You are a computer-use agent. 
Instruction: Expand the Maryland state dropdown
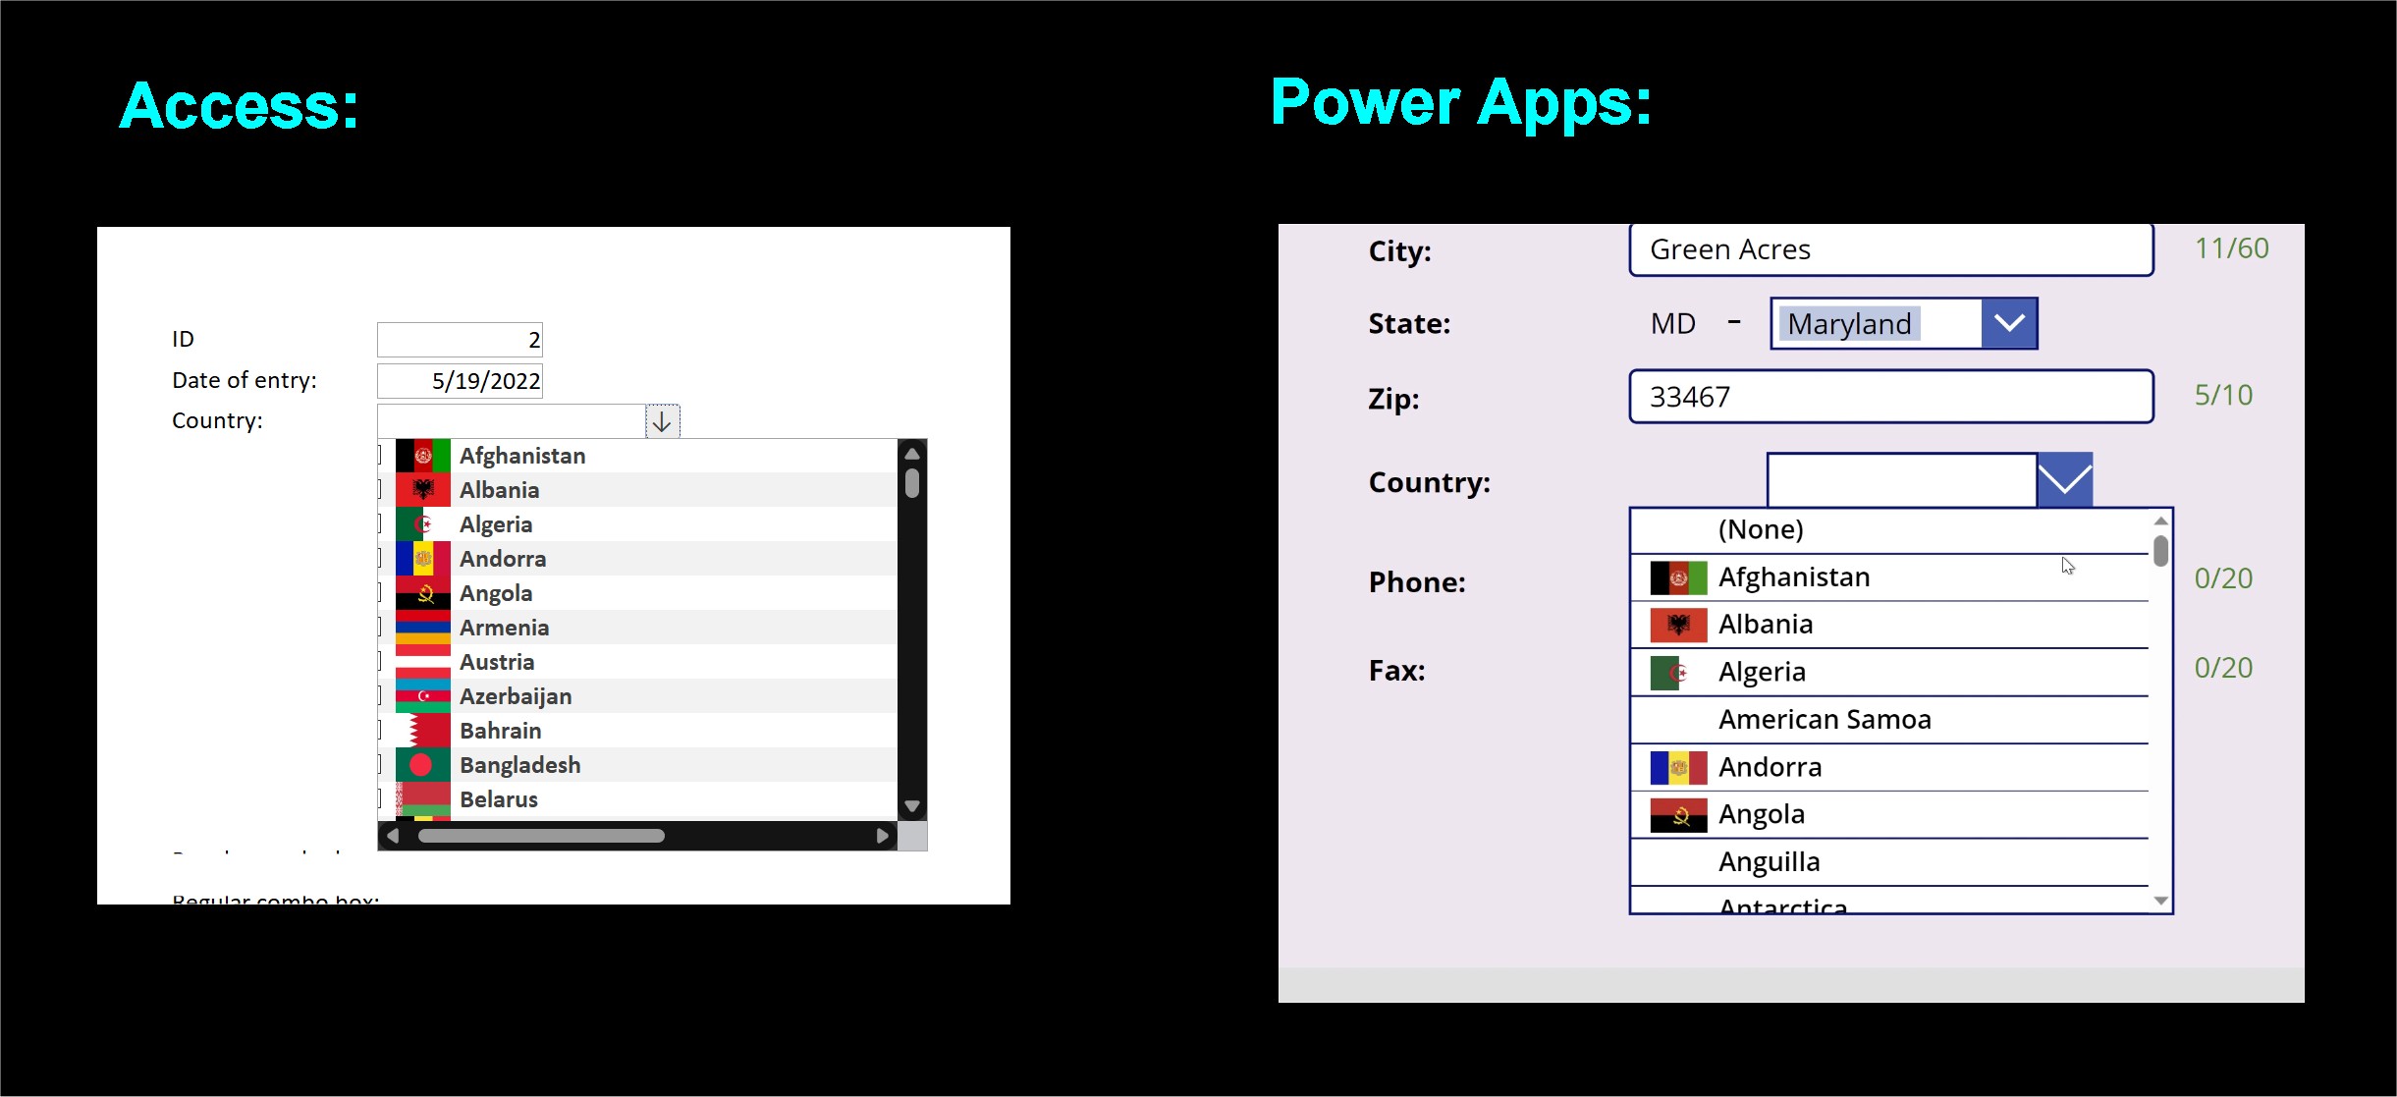(x=2009, y=323)
